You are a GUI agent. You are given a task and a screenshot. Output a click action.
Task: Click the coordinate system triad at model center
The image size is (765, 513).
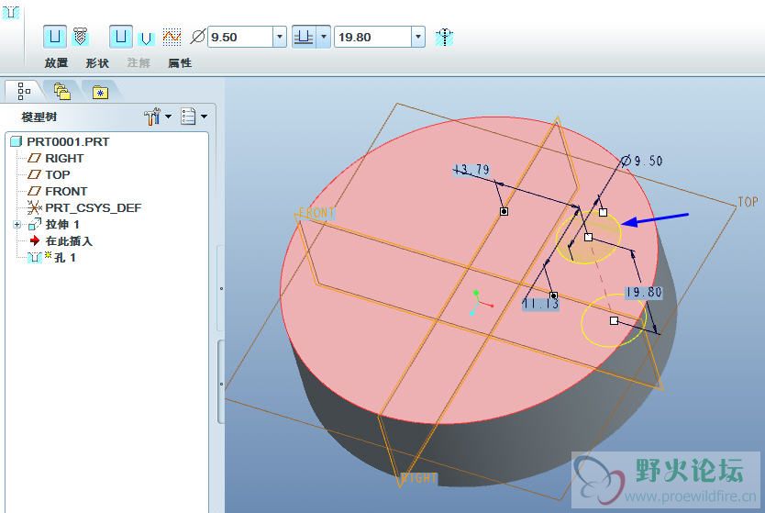[480, 303]
